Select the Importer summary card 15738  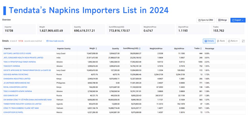(19, 29)
